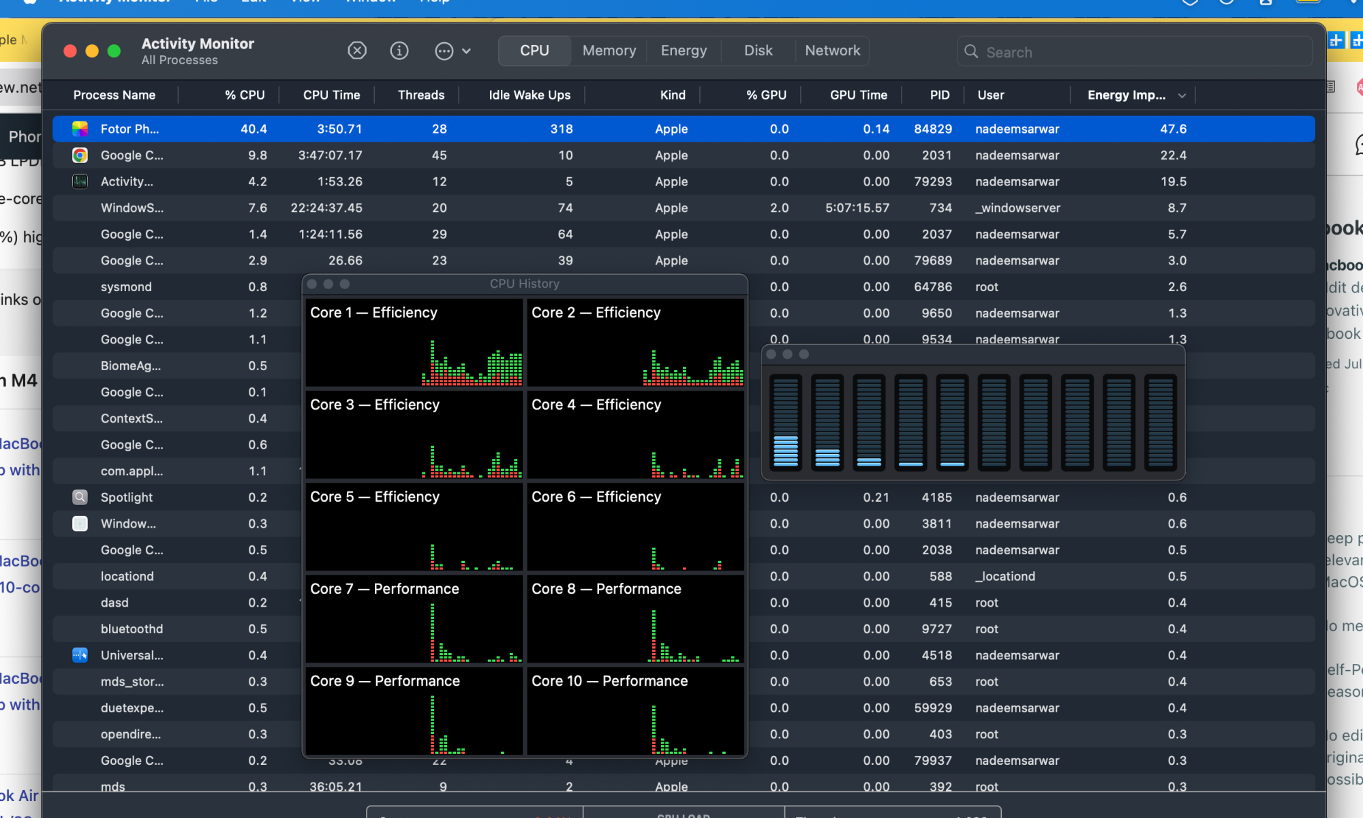Screen dimensions: 1363x818
Task: Sort by Process Name column header
Action: pos(114,95)
